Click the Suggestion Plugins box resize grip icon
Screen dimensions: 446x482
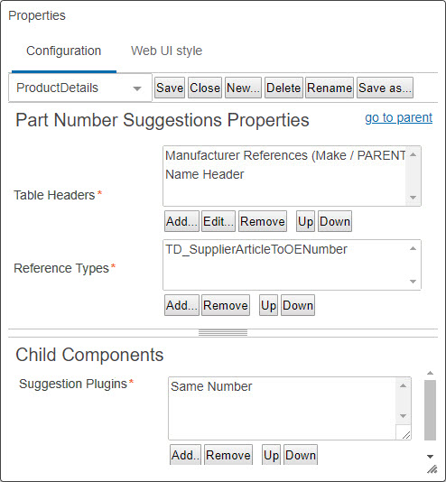coord(406,435)
